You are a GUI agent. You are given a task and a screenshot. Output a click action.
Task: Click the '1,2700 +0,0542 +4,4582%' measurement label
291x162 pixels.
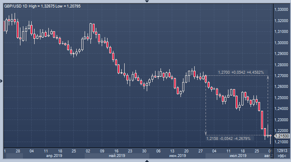point(241,72)
